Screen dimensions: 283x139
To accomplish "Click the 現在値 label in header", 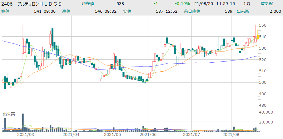I will pyautogui.click(x=88, y=4).
